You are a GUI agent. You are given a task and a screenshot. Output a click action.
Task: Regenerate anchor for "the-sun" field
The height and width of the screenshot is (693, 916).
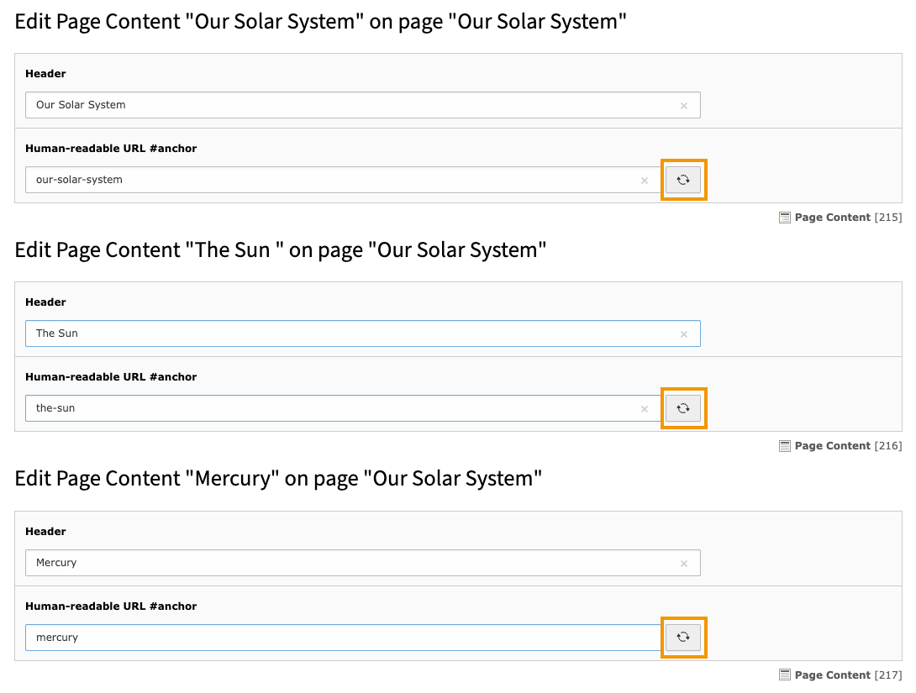[683, 408]
